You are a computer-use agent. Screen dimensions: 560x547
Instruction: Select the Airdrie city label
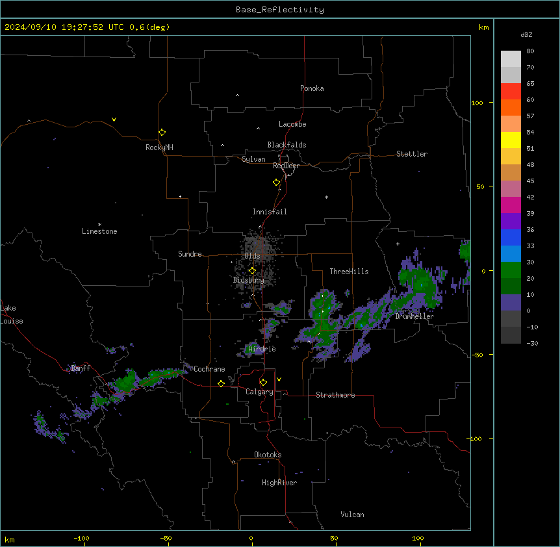(262, 349)
